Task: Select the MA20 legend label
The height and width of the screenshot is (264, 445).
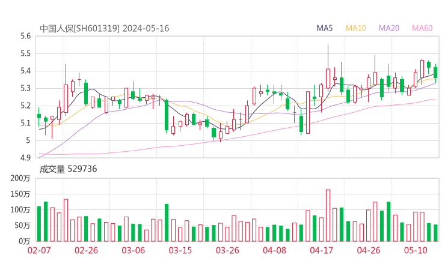Action: (x=389, y=28)
